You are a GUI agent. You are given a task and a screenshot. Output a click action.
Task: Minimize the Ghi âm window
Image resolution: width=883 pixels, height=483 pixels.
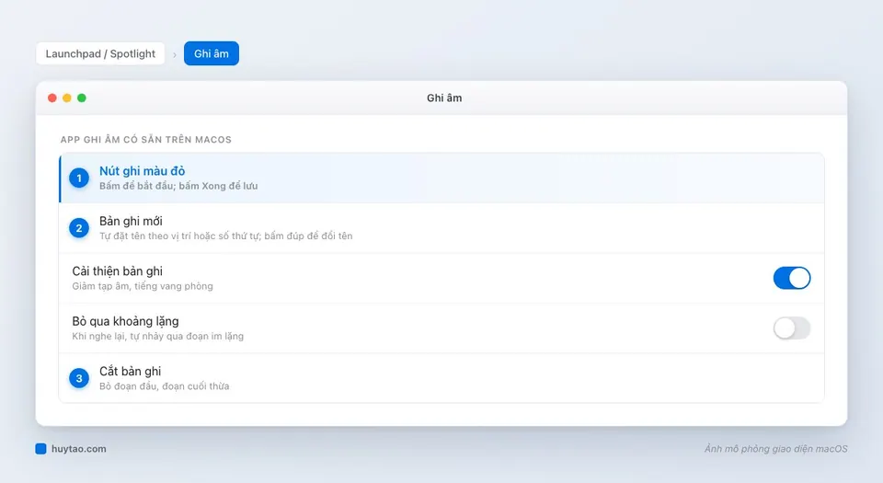pos(67,98)
